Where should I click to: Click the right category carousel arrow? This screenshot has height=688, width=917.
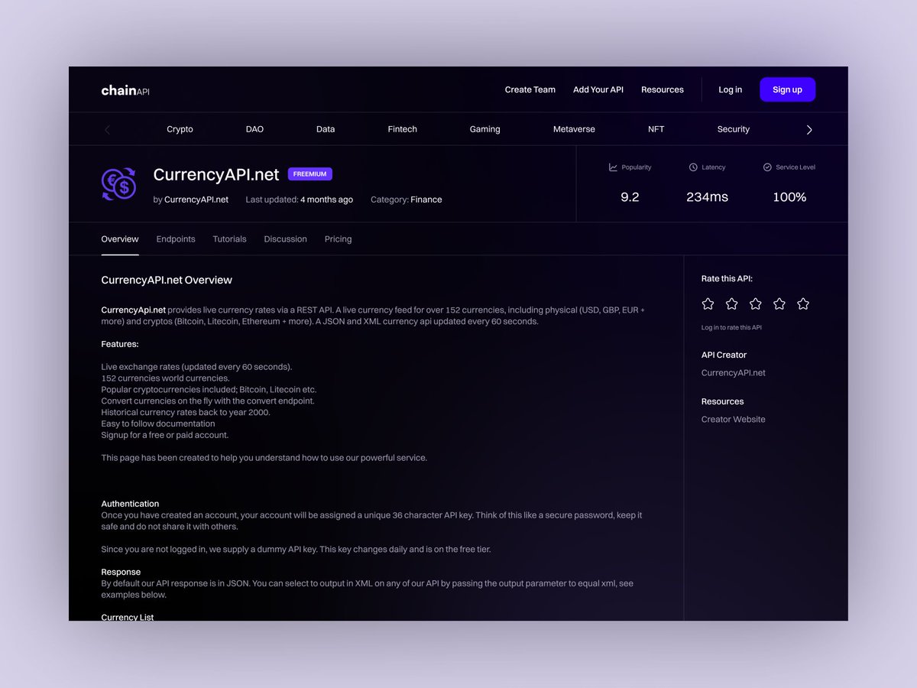pos(809,130)
